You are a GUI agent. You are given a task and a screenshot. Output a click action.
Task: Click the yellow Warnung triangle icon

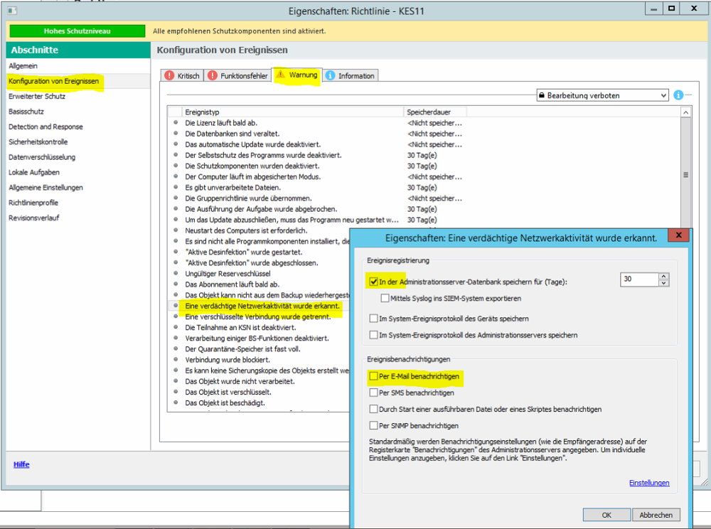[281, 75]
